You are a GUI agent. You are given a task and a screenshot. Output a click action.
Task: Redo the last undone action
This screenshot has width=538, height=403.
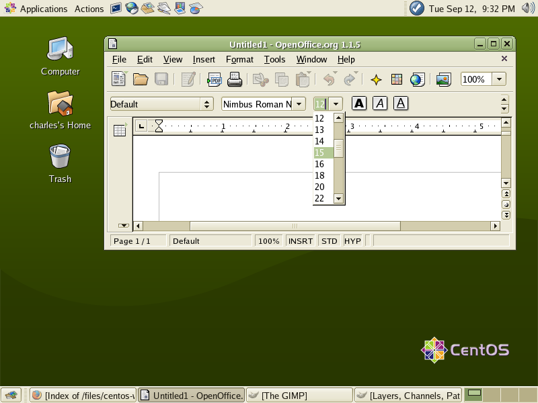(348, 79)
